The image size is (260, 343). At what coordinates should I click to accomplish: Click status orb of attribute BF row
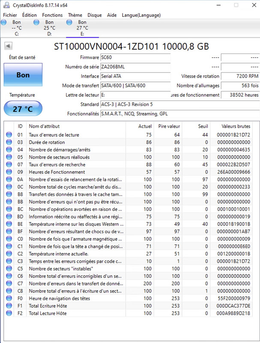pyautogui.click(x=9, y=232)
